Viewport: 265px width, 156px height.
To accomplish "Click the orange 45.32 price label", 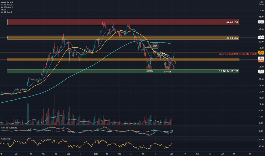I will point(261,52).
